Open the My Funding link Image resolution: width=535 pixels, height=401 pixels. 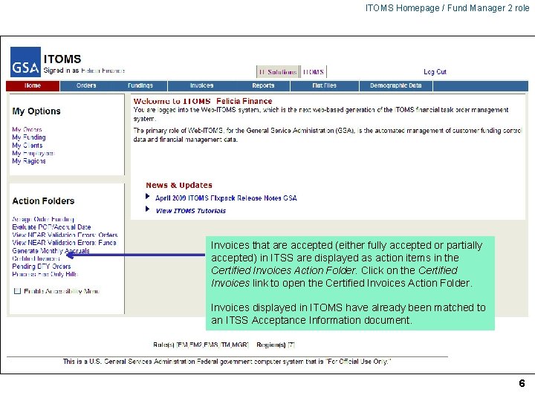[29, 137]
